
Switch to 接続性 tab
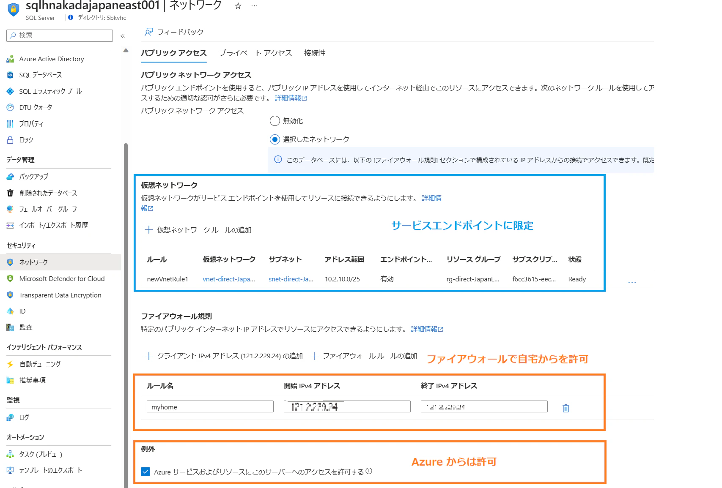pos(315,53)
